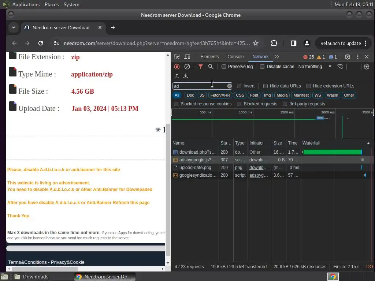Open DevTools customize three-dot menu
The width and height of the screenshot is (375, 281).
(357, 57)
